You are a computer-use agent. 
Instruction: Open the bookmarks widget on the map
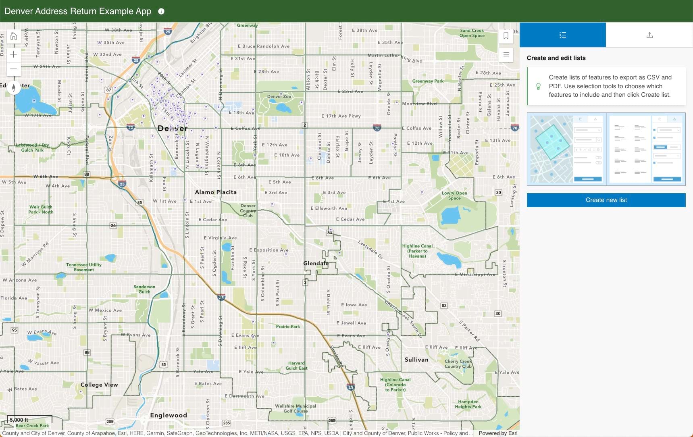pos(506,36)
